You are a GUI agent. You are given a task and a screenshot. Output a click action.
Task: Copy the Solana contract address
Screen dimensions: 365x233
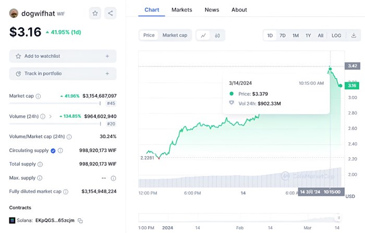pyautogui.click(x=80, y=220)
